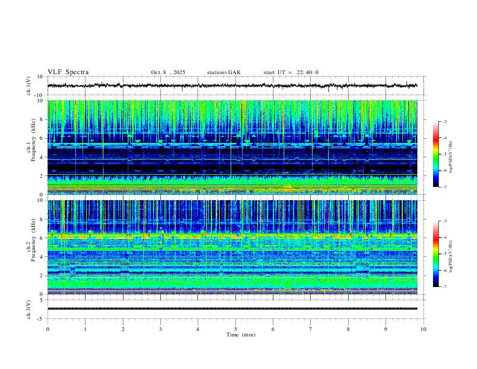Click the '8' kHz tick of ch.1 spectrogram
This screenshot has width=477, height=369.
coord(42,119)
